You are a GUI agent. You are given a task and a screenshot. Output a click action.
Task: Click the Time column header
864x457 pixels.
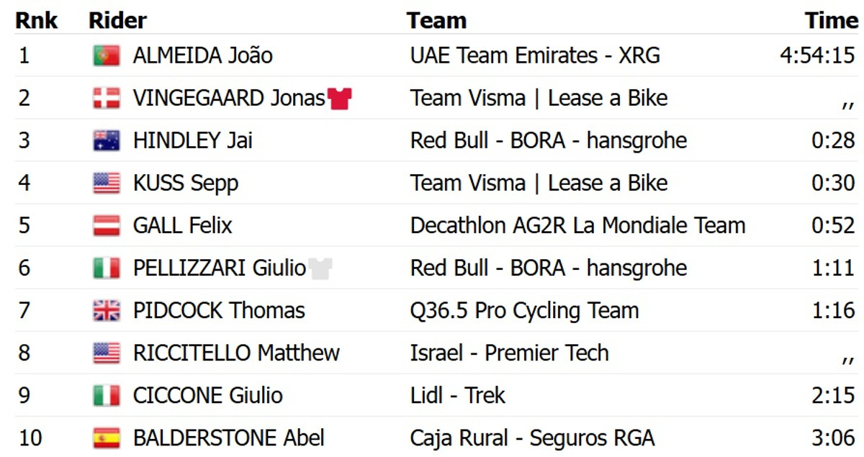(x=832, y=20)
